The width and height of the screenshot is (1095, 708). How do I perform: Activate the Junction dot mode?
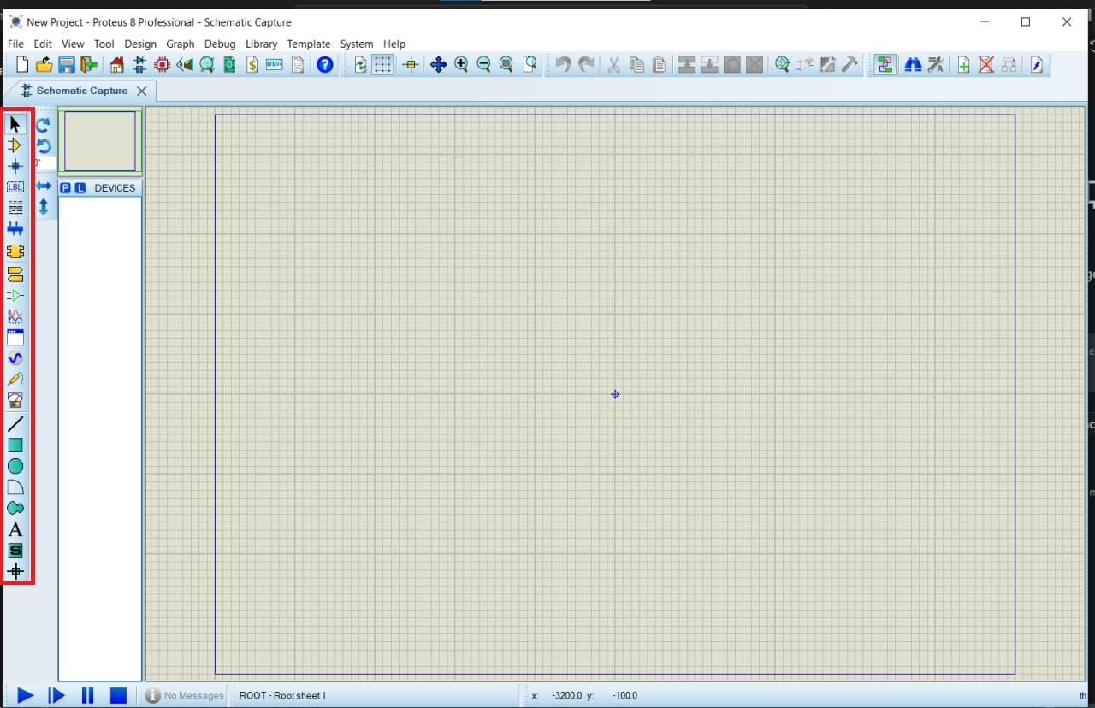pos(15,166)
